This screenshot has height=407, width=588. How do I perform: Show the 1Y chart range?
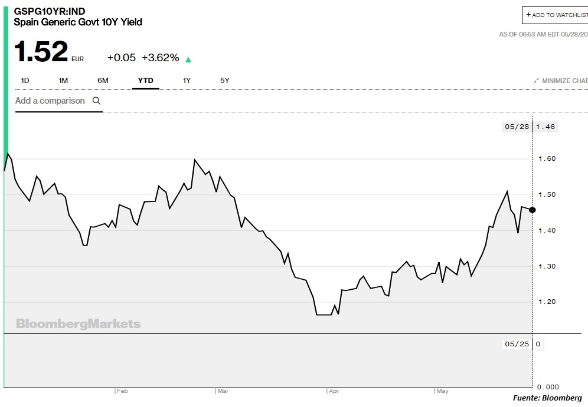(187, 81)
